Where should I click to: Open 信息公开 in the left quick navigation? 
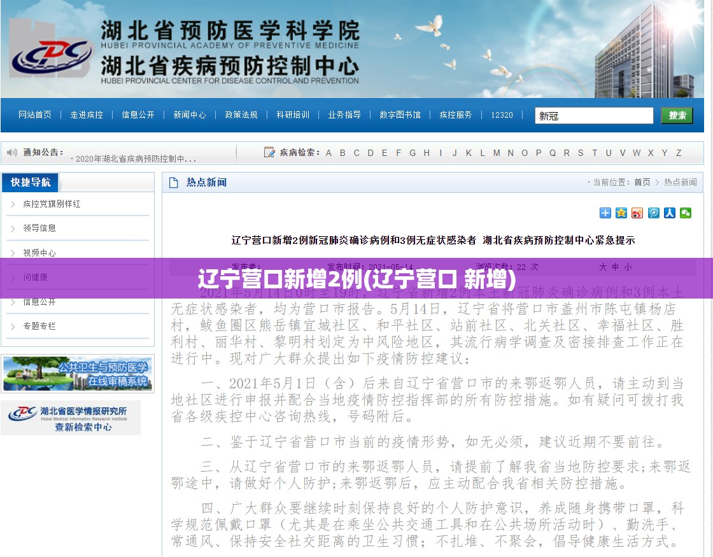39,302
